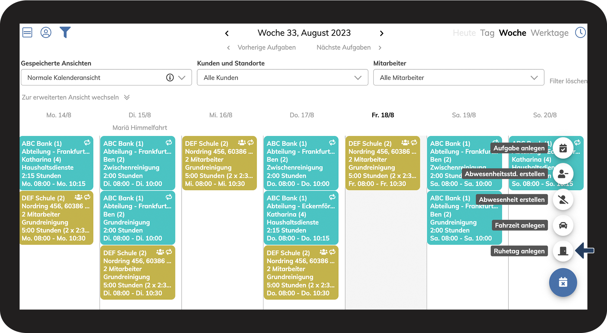Click the Abwesenheit erstellen icon
Viewport: 607px width, 333px height.
[x=563, y=200]
